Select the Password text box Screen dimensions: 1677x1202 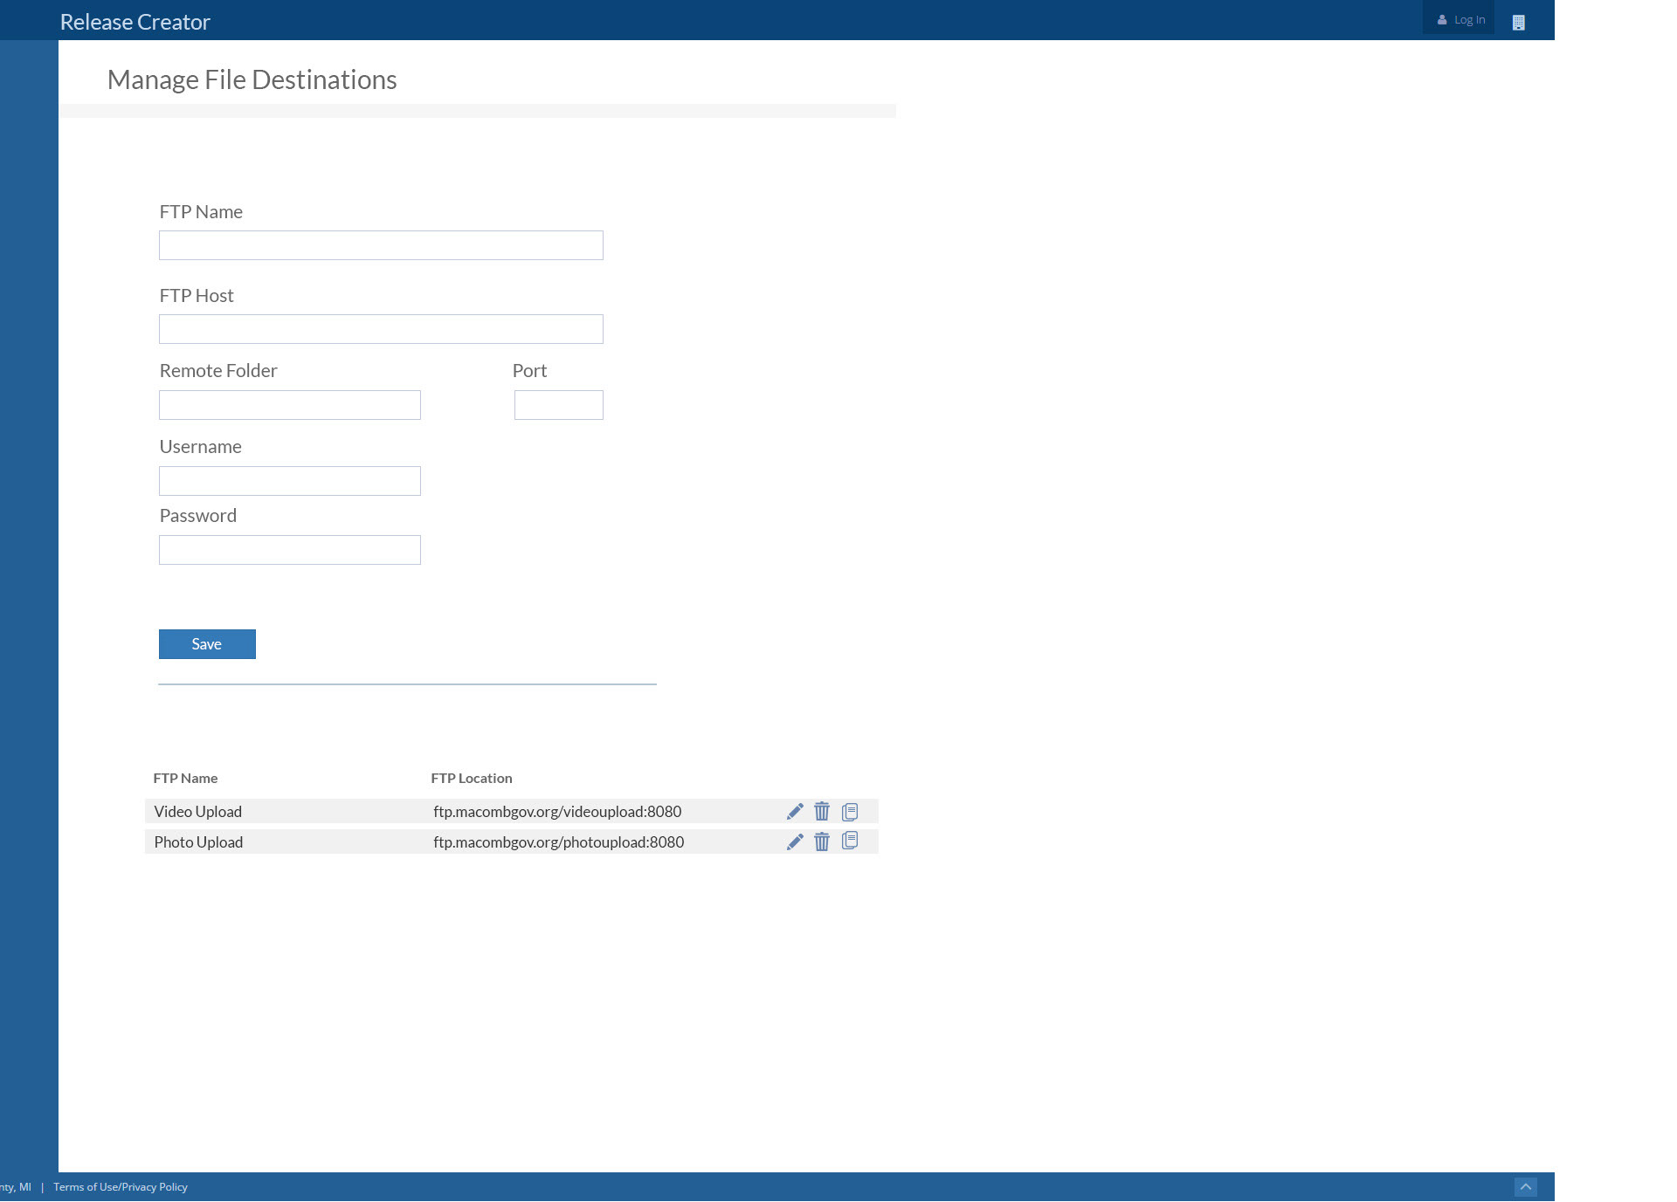pyautogui.click(x=290, y=550)
